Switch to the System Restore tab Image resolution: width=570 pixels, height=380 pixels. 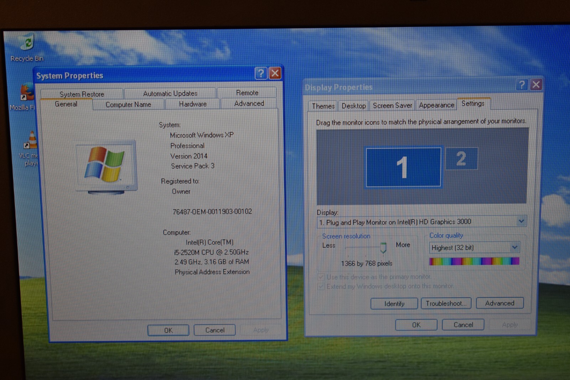coord(82,94)
